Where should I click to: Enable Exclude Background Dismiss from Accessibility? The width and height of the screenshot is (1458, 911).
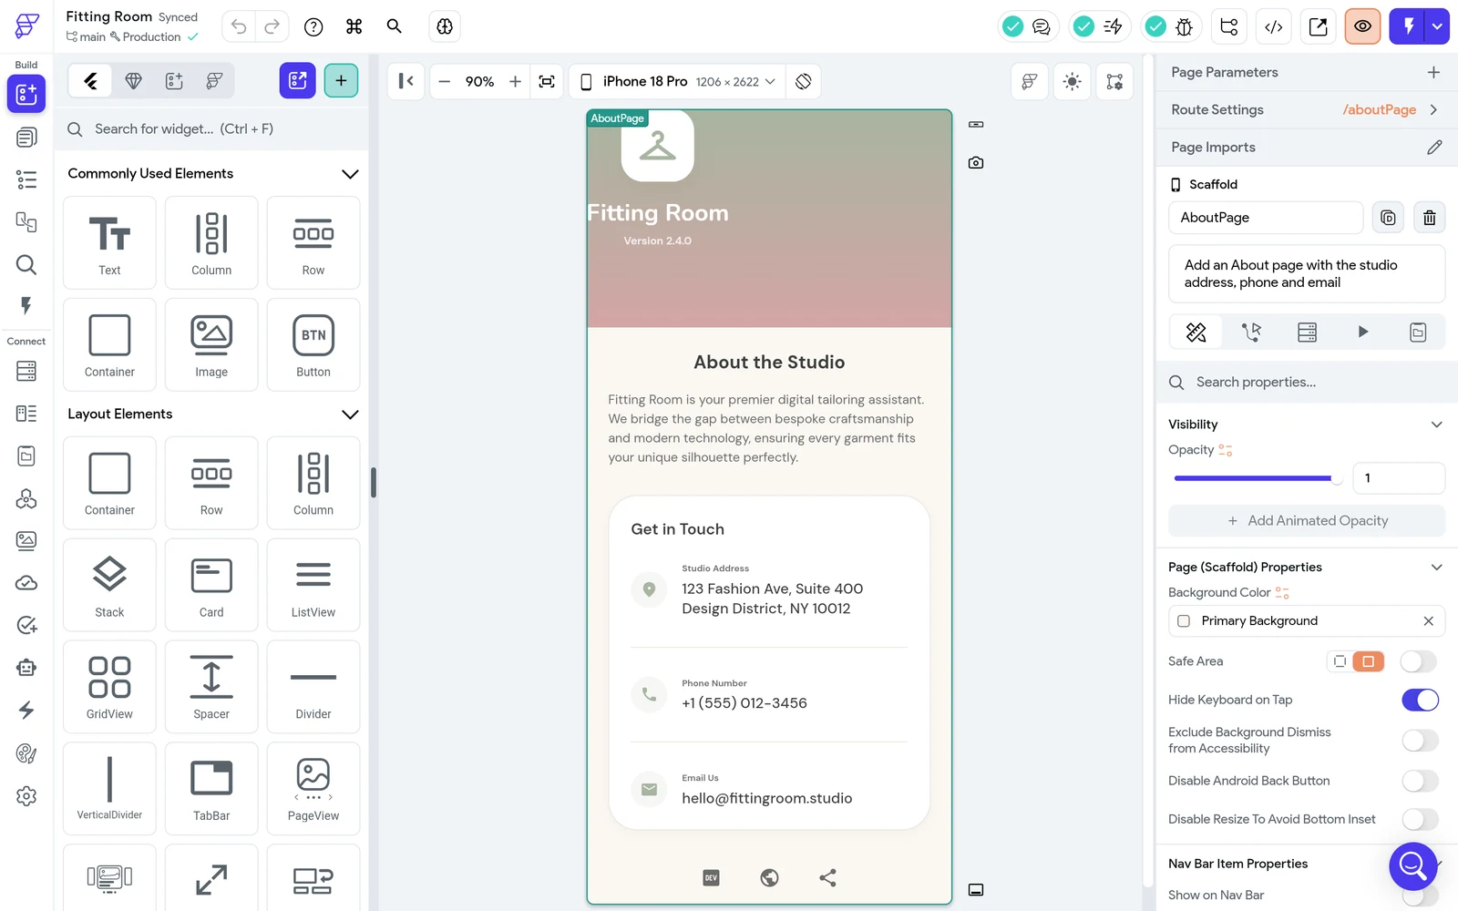pyautogui.click(x=1419, y=741)
